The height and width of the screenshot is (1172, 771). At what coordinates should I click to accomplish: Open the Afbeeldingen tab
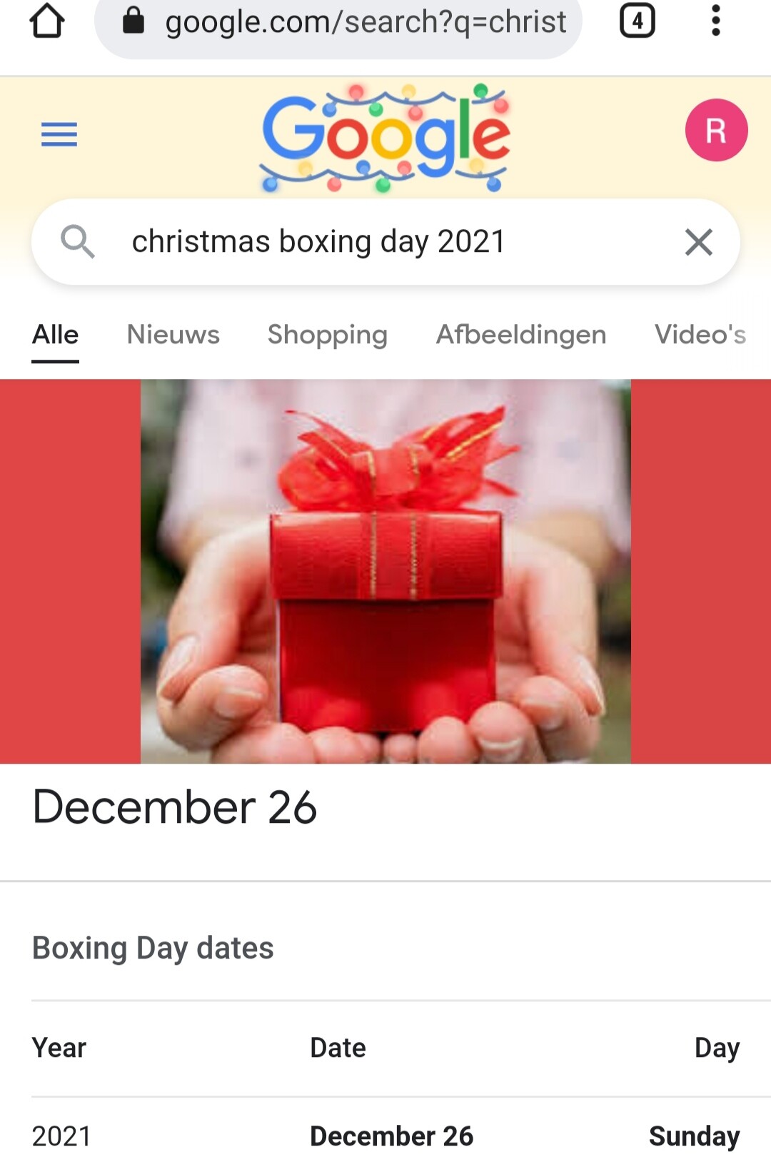coord(521,335)
